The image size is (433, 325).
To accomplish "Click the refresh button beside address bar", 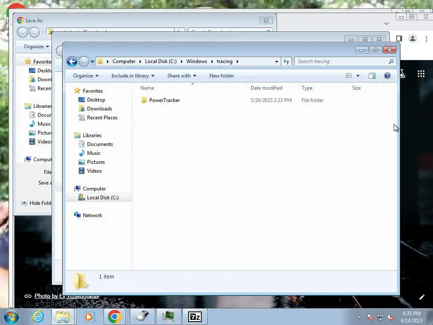I will point(286,61).
